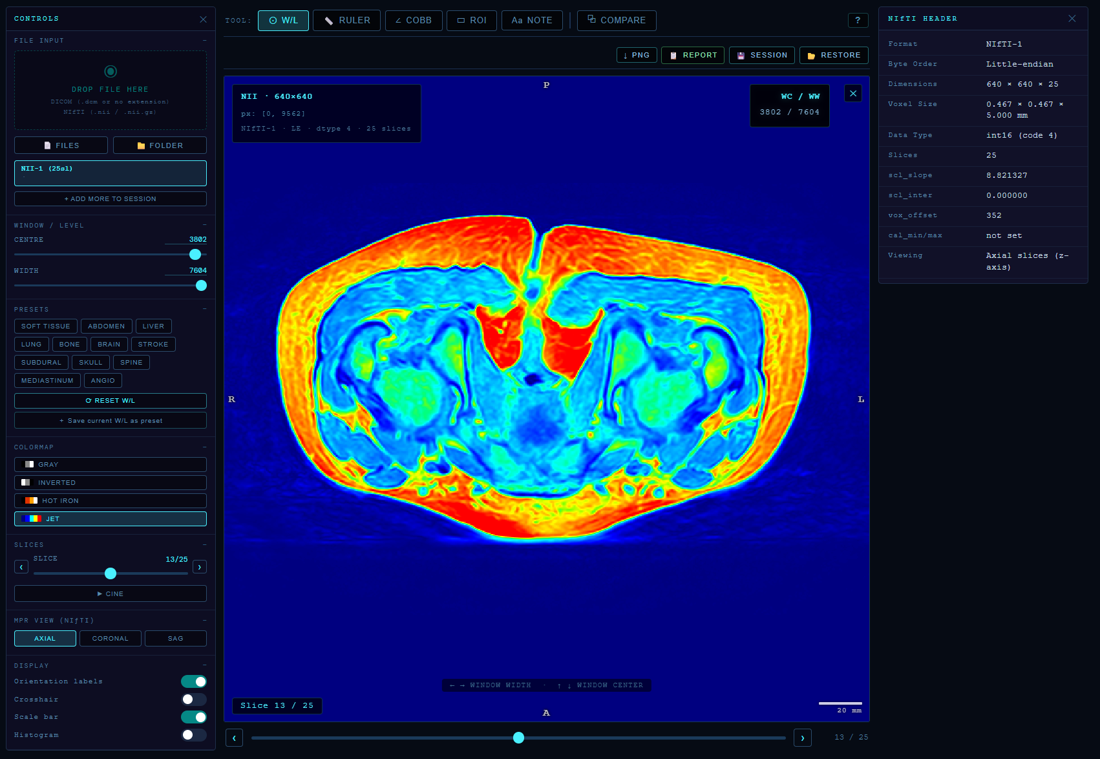1100x759 pixels.
Task: Click the Slice slider handle in Slices
Action: pyautogui.click(x=111, y=573)
